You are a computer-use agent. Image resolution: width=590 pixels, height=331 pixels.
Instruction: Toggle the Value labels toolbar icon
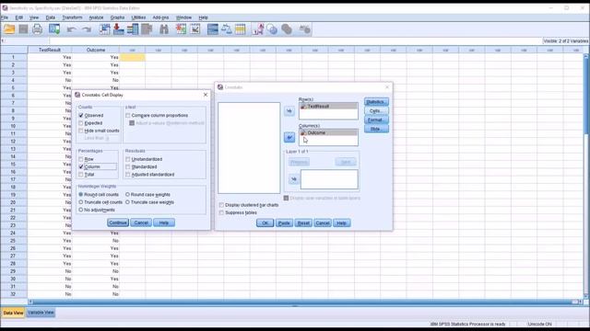[x=258, y=29]
